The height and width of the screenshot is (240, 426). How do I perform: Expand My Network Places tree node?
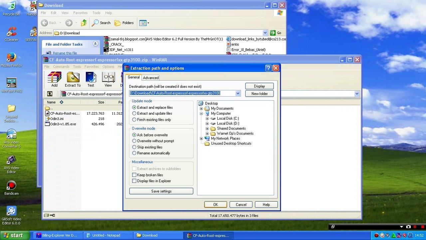201,138
